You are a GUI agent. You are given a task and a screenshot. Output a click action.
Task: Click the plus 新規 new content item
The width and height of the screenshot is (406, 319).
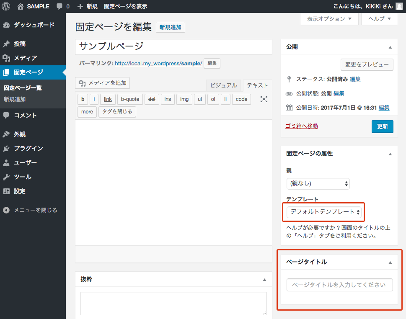click(88, 6)
